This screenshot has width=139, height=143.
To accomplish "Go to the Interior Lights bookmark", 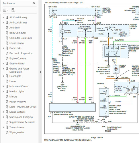I will tap(17, 92).
